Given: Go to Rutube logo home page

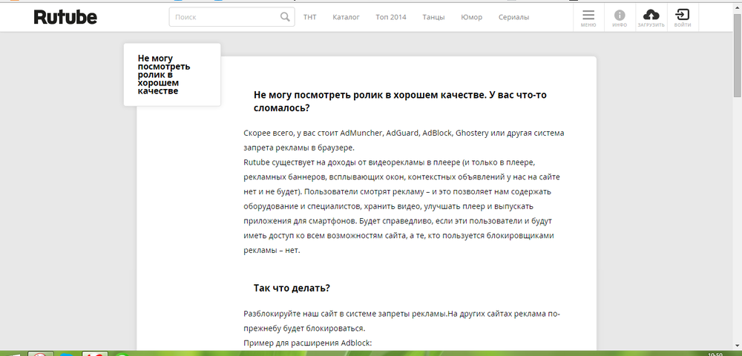Looking at the screenshot, I should pyautogui.click(x=65, y=16).
